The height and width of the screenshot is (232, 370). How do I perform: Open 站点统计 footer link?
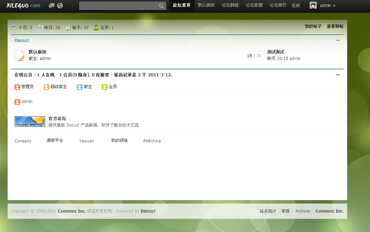click(x=268, y=211)
